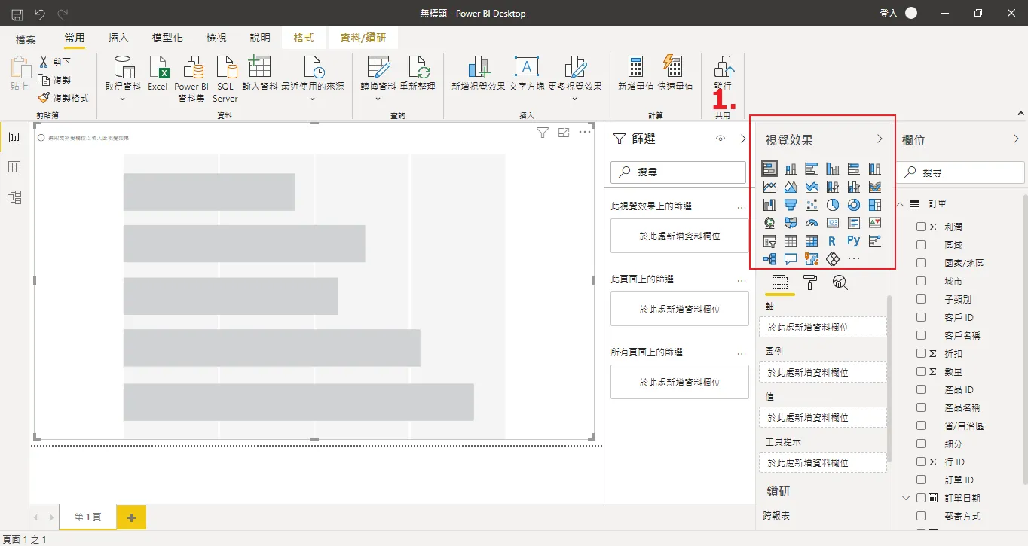Check the 折扣 field
The width and height of the screenshot is (1028, 546).
(921, 353)
